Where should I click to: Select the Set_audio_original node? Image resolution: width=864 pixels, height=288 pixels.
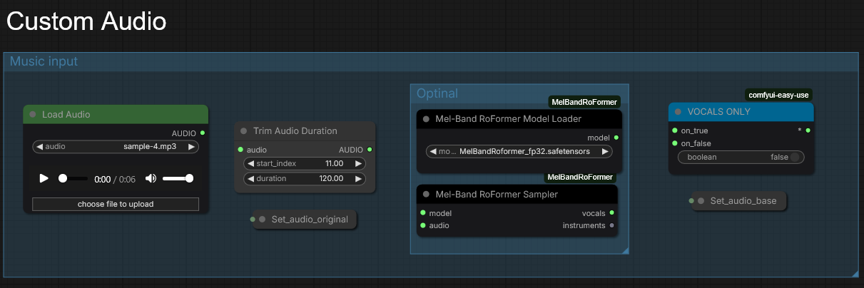(x=305, y=220)
